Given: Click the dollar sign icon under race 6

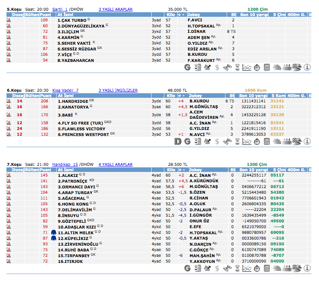Looking at the screenshot, I should pyautogui.click(x=217, y=141).
